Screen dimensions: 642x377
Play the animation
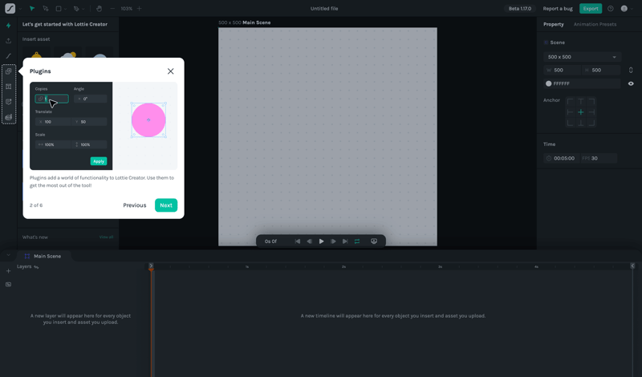322,241
